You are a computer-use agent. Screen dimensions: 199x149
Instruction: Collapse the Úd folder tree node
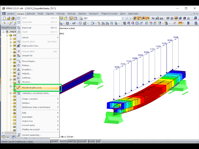[7, 35]
